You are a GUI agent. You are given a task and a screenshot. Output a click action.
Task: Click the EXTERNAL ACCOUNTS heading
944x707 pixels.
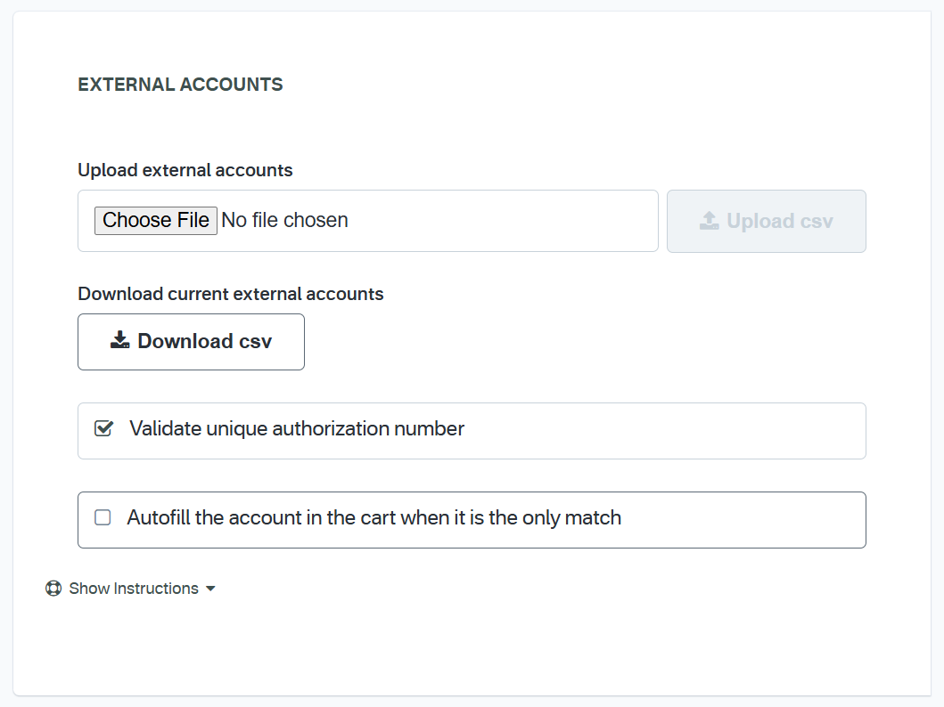180,85
